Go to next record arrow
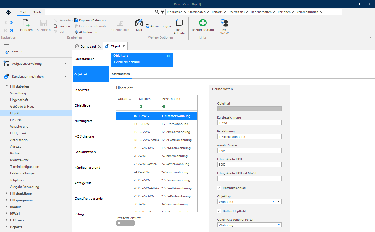The image size is (375, 232). tap(11, 22)
